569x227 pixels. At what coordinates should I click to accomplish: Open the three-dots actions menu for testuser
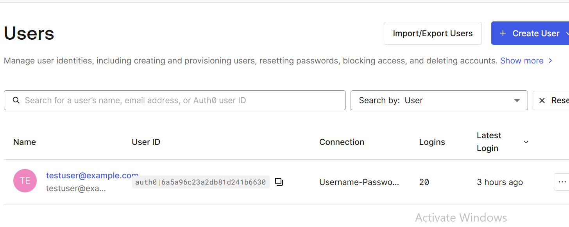tap(562, 182)
